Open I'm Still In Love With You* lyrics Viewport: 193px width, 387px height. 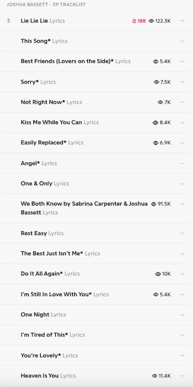(64, 294)
